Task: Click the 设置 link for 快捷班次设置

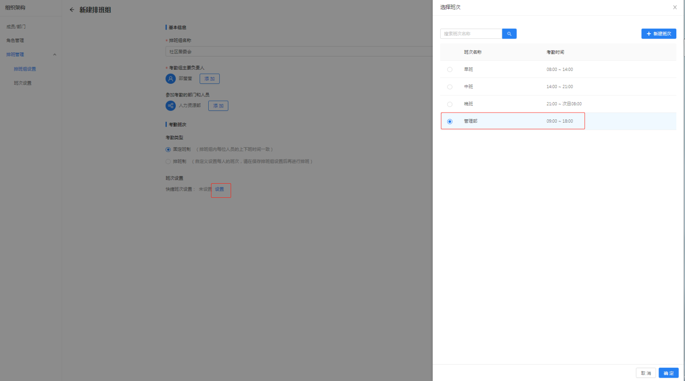Action: tap(220, 189)
